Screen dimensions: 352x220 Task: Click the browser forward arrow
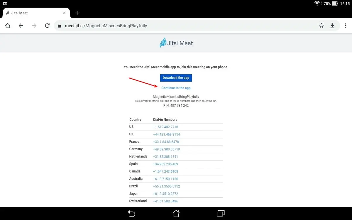34,26
